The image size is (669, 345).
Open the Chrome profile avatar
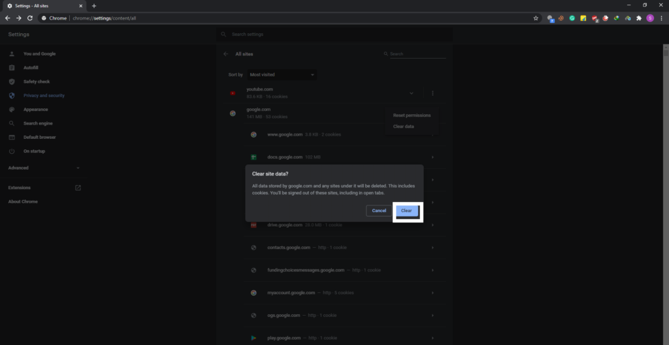click(650, 18)
